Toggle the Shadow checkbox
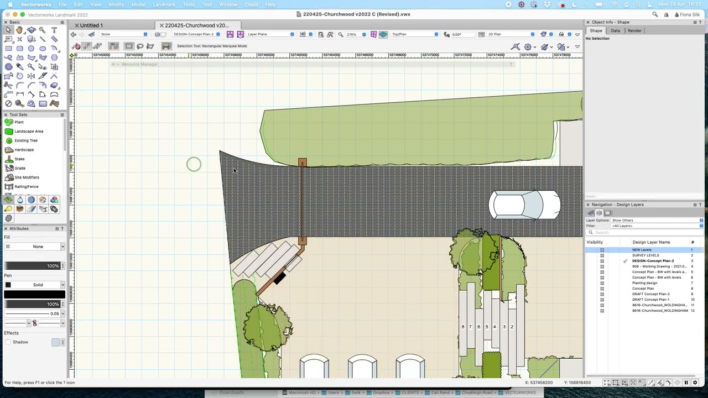 8,342
